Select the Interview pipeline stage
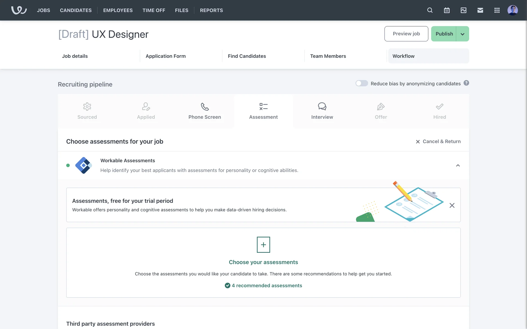 [322, 111]
